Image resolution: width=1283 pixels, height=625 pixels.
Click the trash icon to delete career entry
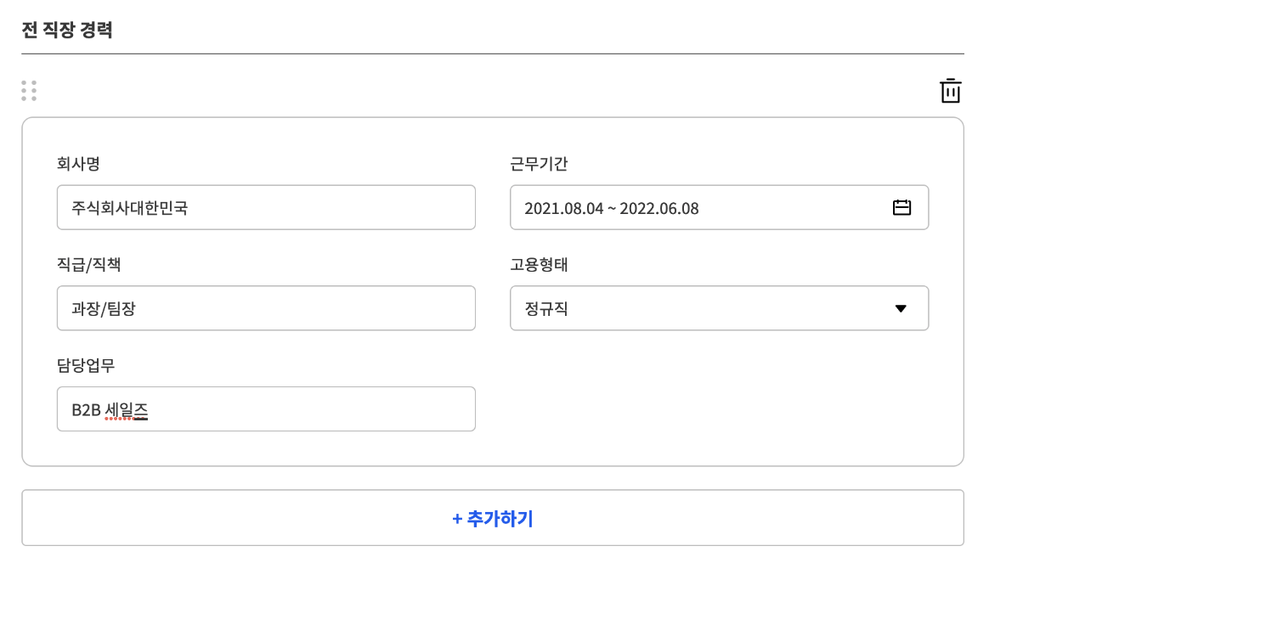(x=950, y=91)
